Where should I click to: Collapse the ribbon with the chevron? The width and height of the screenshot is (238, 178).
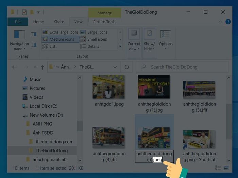220,22
